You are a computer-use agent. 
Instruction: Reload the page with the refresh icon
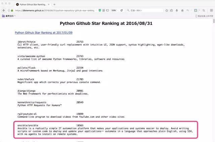[x=122, y=10]
